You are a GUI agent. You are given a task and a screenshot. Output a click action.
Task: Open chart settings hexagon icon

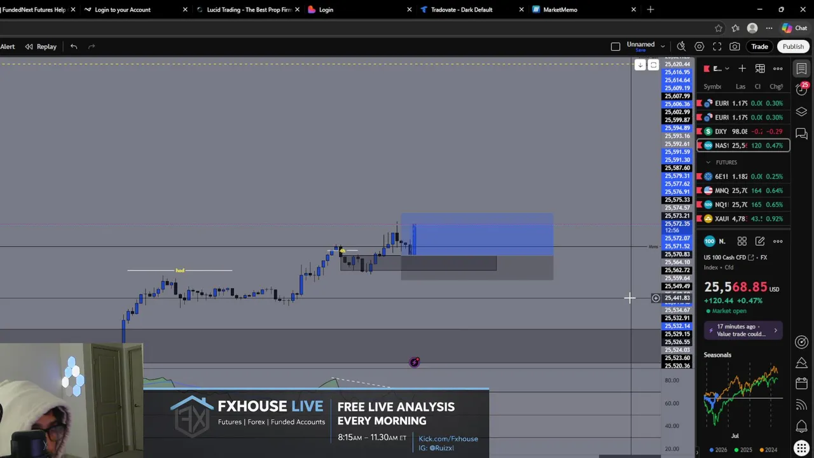coord(700,46)
